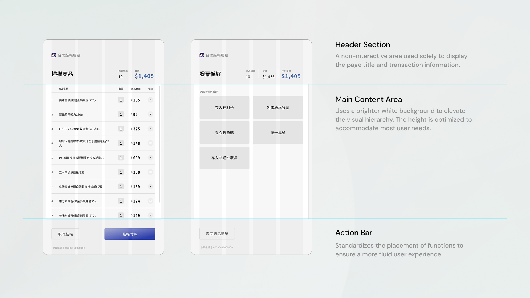530x298 pixels.
Task: Click the Main Content Area heading
Action: (x=369, y=99)
